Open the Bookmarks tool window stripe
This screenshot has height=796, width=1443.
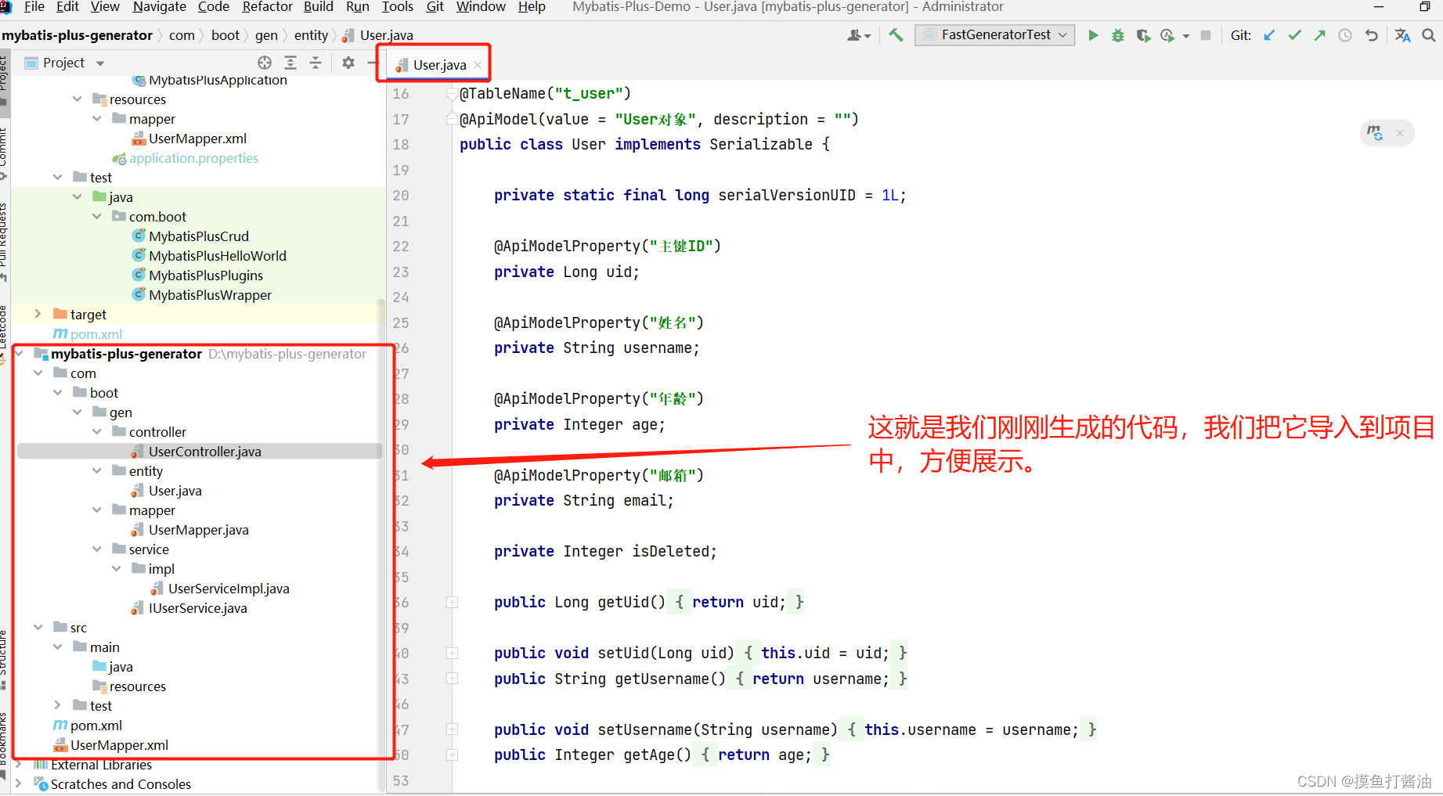[x=4, y=745]
